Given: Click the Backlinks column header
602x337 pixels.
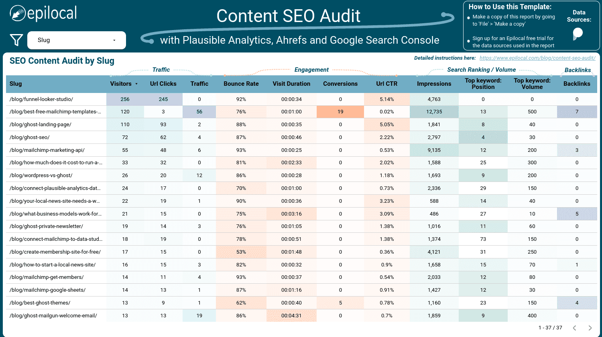Looking at the screenshot, I should pyautogui.click(x=577, y=84).
